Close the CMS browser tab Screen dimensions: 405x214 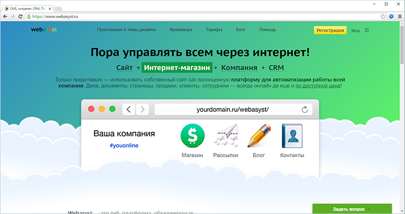50,9
